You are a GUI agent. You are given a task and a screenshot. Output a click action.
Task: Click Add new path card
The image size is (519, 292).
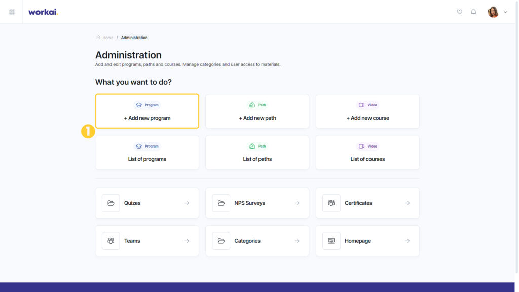pos(257,111)
